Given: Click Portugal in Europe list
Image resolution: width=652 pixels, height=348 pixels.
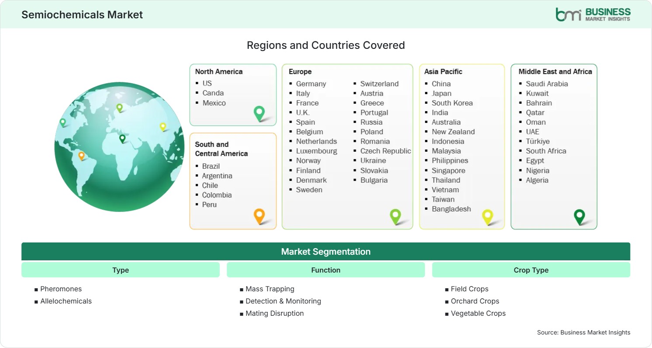Looking at the screenshot, I should point(374,113).
